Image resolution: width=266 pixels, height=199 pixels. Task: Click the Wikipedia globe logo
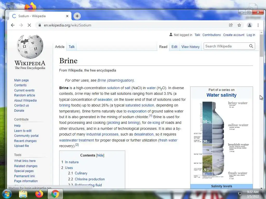[x=30, y=47]
